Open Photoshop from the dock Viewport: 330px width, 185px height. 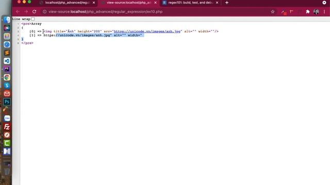(7, 102)
